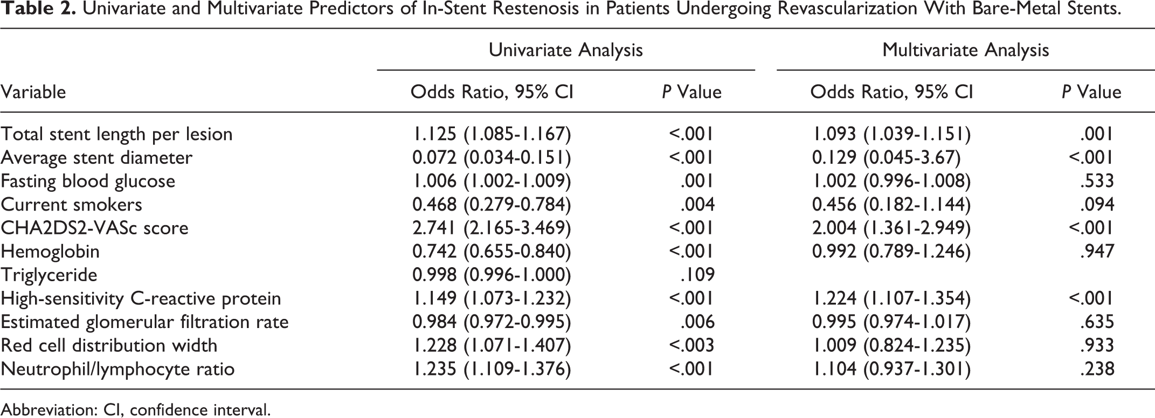Screen dimensions: 1155x418
Task: Click the Triglyceride row label
Action: pos(49,275)
